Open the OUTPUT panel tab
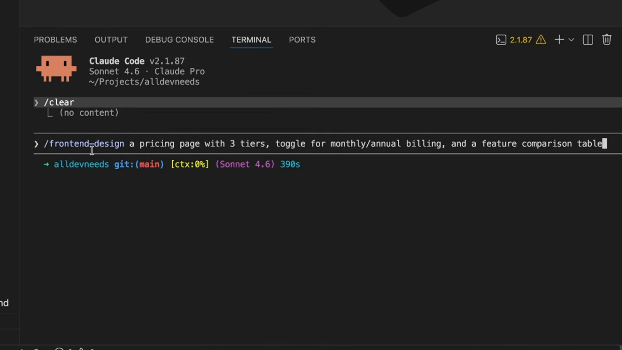622x350 pixels. click(111, 40)
